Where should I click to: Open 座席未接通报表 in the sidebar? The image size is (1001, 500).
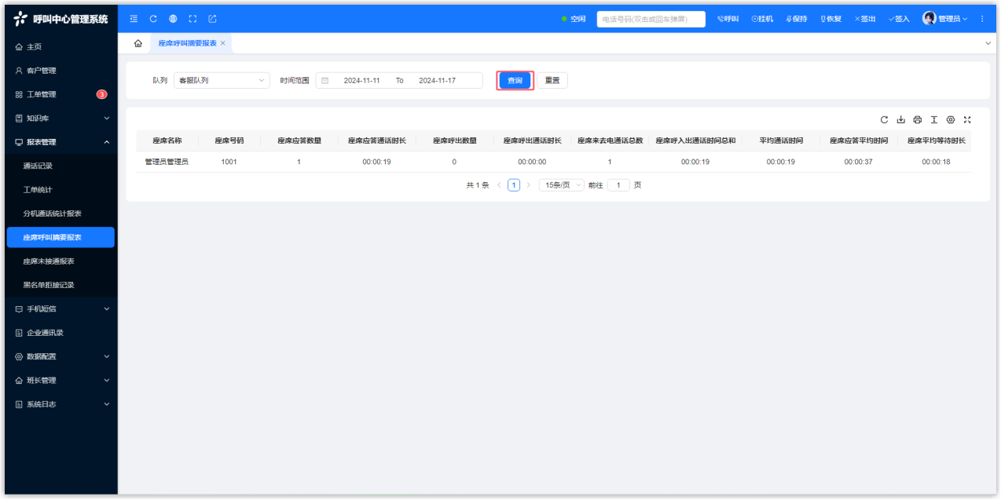pyautogui.click(x=53, y=261)
